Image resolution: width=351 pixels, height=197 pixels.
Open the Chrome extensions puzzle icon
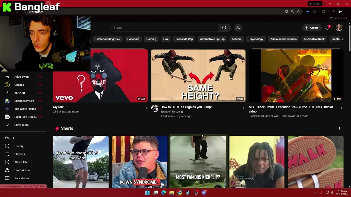coord(314,11)
